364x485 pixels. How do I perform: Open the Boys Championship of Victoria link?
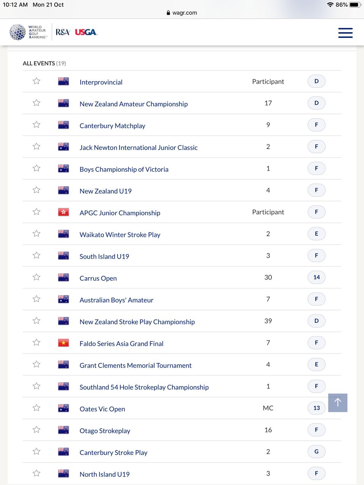click(124, 169)
